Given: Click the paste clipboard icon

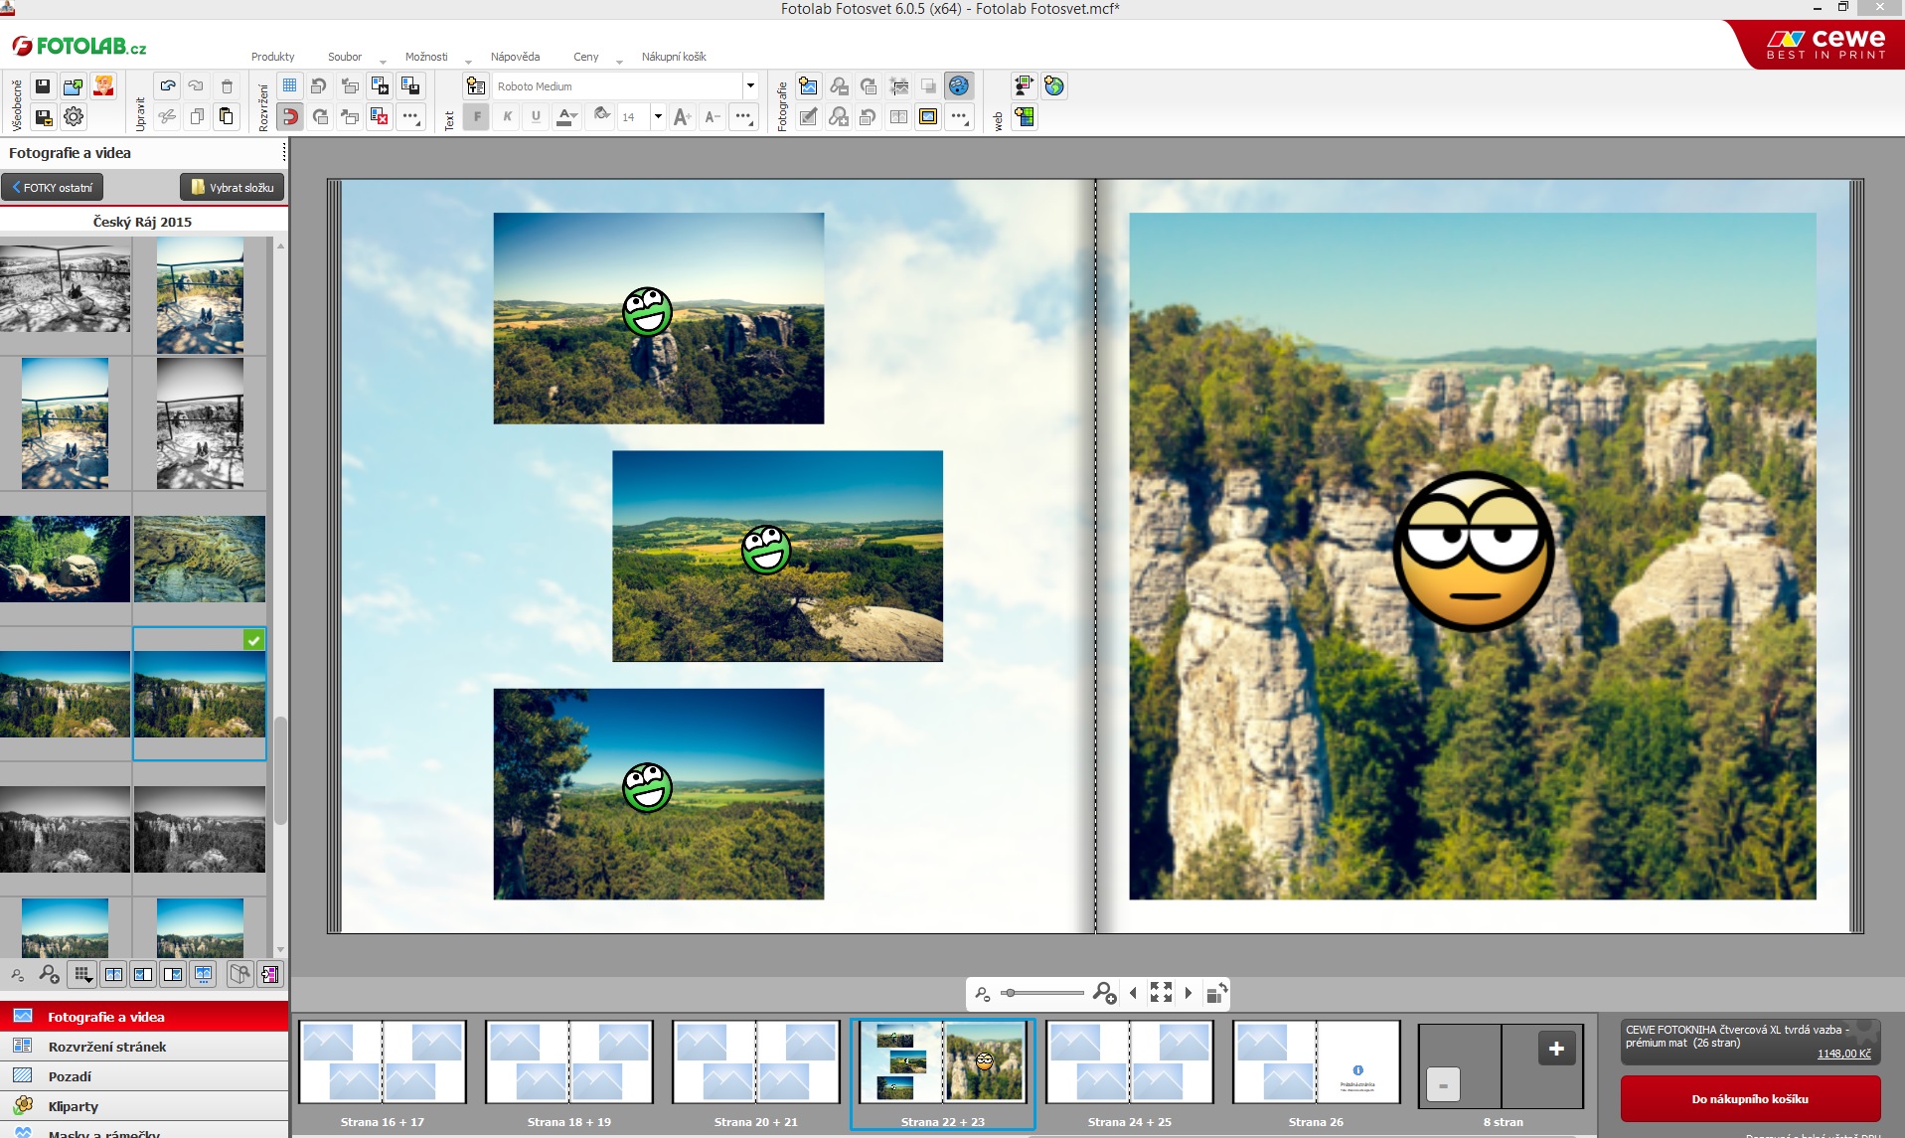Looking at the screenshot, I should (227, 117).
